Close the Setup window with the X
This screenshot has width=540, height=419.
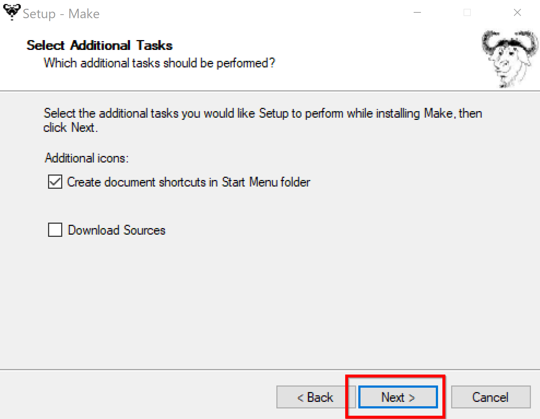(x=517, y=13)
